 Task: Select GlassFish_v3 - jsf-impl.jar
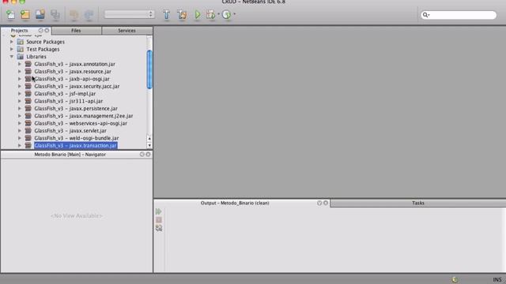point(65,94)
